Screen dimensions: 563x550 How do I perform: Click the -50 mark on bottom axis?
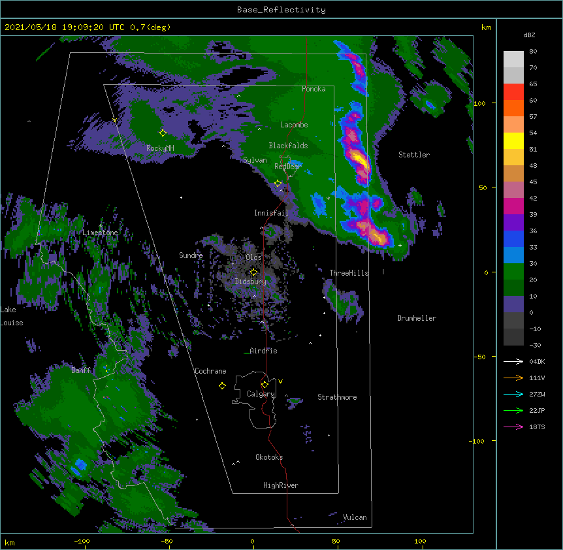[x=167, y=541]
